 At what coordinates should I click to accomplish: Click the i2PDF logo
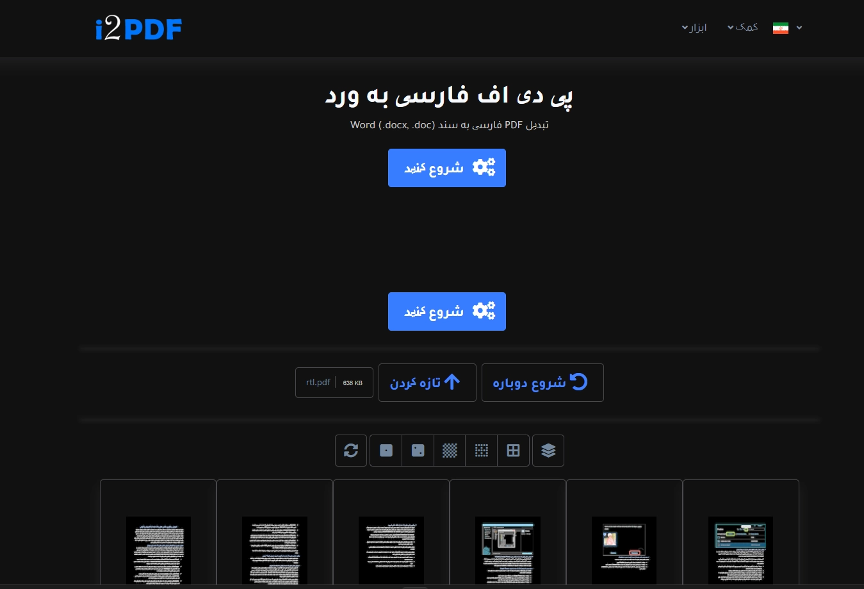139,29
